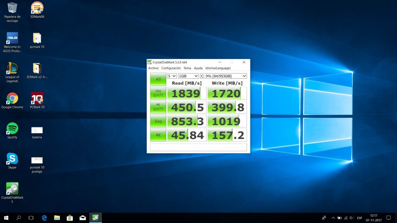Screen dimensions: 397x223
Task: Open the Archivo menu
Action: 153,68
